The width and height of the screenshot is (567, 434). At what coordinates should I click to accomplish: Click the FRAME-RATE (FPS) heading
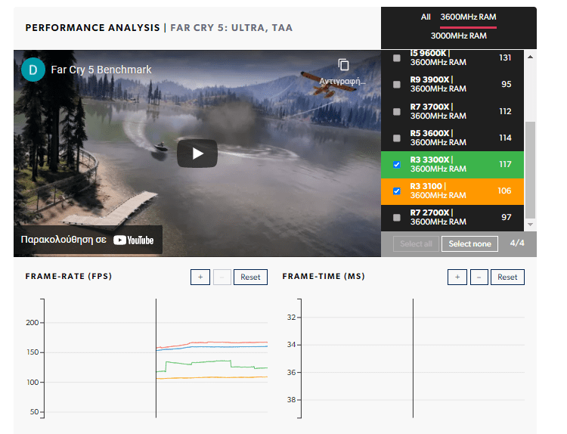pyautogui.click(x=69, y=276)
